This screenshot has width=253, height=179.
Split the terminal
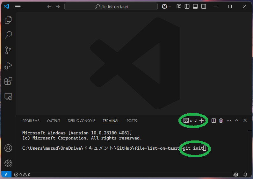213,120
